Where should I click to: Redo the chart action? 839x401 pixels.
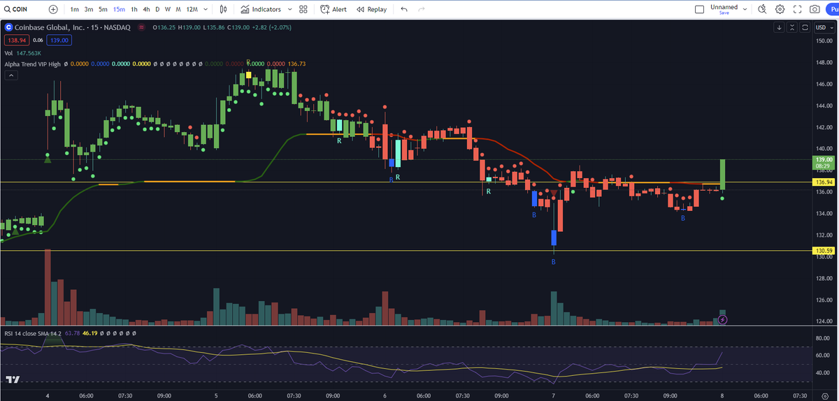[x=421, y=9]
